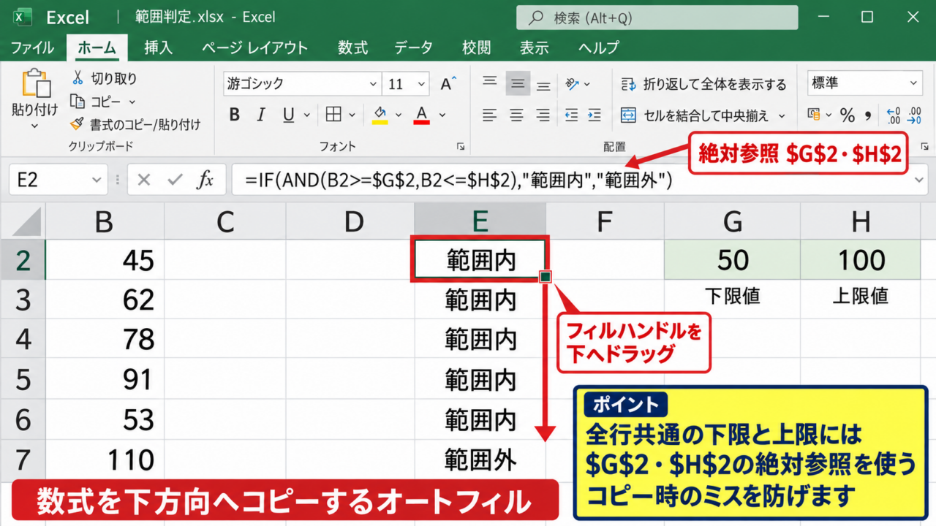Apply accounting number format
The width and height of the screenshot is (936, 526).
pos(814,115)
